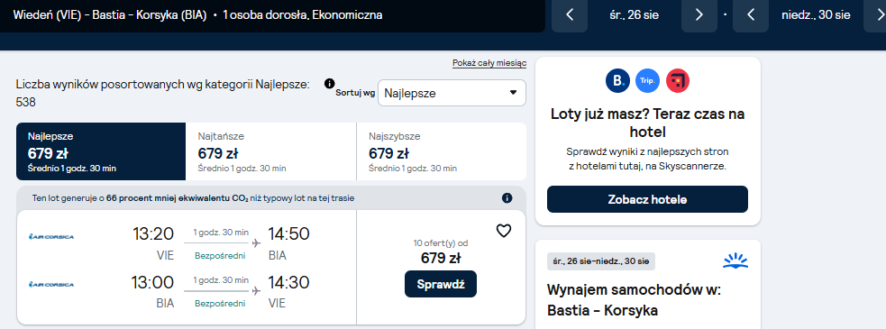This screenshot has height=329, width=886.
Task: Go to previous return date before niedz., 30 sie
Action: pos(751,15)
